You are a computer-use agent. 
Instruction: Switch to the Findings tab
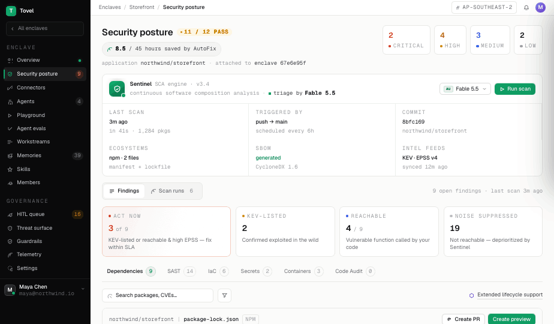pyautogui.click(x=124, y=191)
